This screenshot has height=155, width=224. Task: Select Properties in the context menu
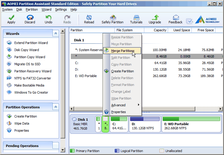point(122,112)
